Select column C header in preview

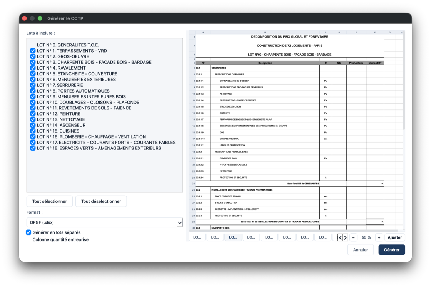click(x=326, y=32)
